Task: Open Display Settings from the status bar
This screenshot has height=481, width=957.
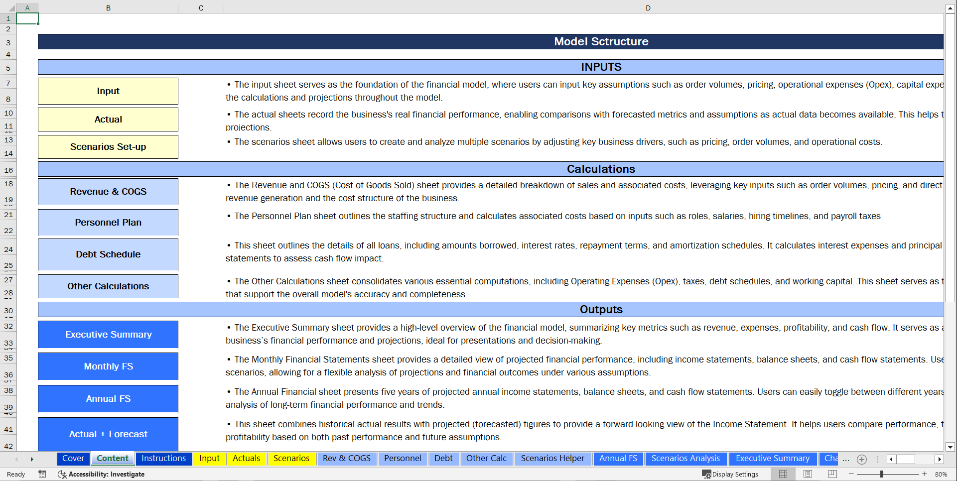Action: click(x=730, y=474)
